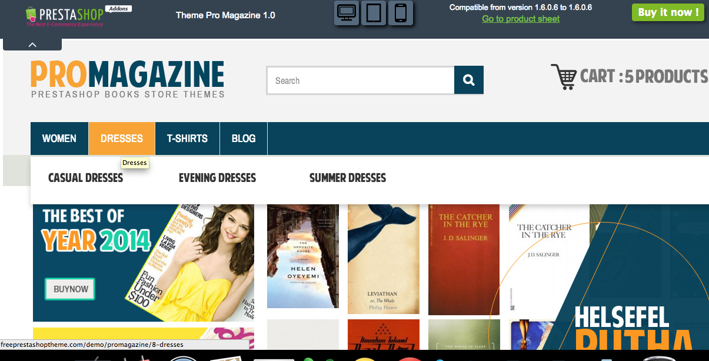Open the Women menu

pyautogui.click(x=59, y=139)
